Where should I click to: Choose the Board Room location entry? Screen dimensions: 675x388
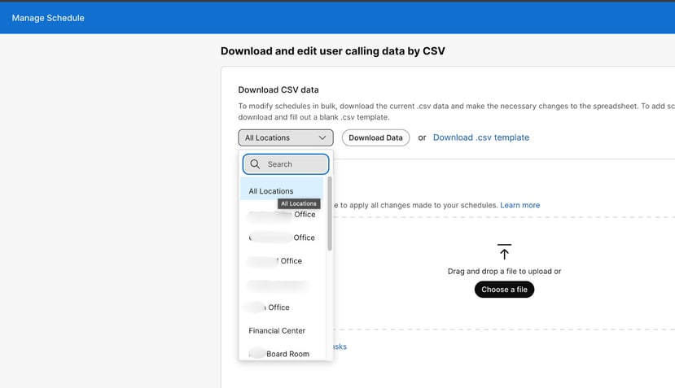(x=281, y=354)
